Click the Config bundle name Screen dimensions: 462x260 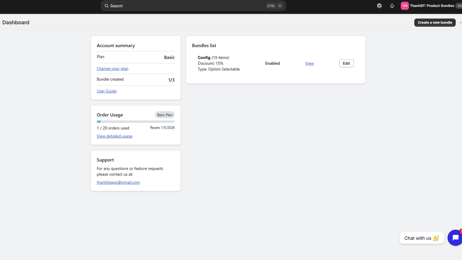[x=204, y=57]
